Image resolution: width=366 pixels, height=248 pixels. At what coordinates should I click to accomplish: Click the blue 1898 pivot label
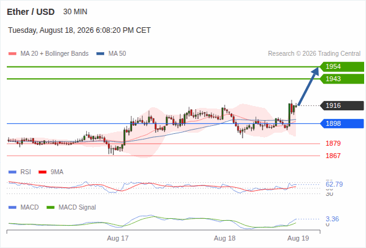coord(342,123)
